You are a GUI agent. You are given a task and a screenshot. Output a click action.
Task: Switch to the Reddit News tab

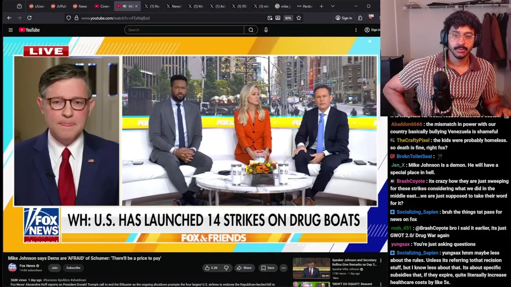(x=80, y=6)
